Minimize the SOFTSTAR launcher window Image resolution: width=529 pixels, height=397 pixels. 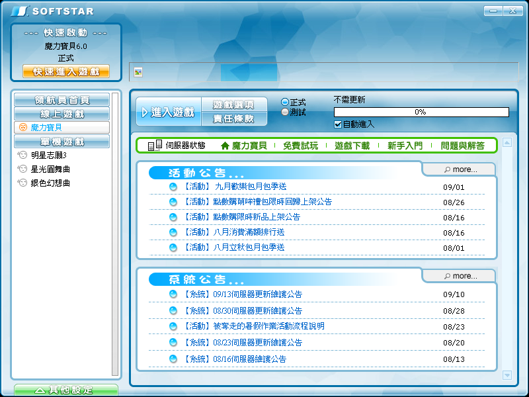coord(493,11)
